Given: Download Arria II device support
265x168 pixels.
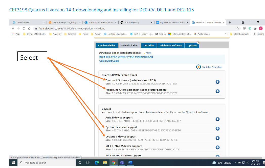Looking at the screenshot, I should [217, 119].
